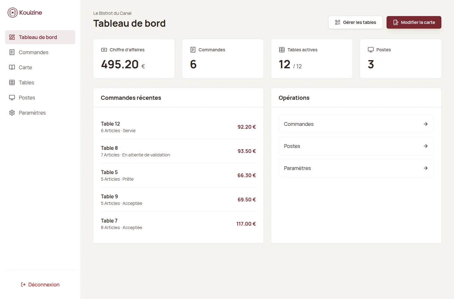The height and width of the screenshot is (299, 454).
Task: Click the 92.20 € order amount
Action: tap(247, 127)
